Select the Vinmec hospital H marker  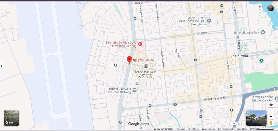click(x=140, y=44)
